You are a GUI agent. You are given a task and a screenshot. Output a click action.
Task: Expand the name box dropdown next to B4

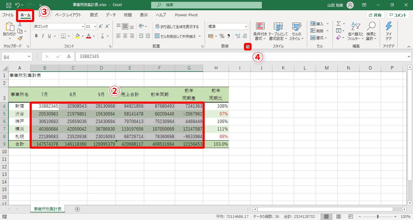click(29, 57)
